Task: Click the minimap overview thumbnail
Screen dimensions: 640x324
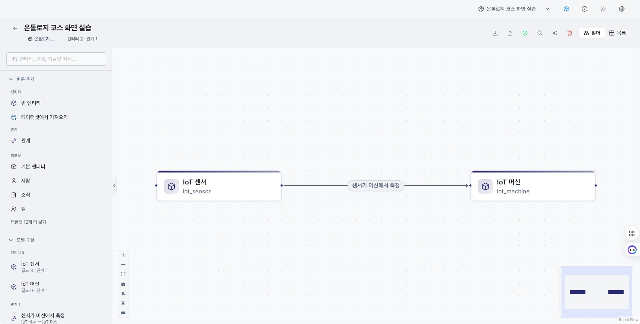Action: (x=596, y=292)
